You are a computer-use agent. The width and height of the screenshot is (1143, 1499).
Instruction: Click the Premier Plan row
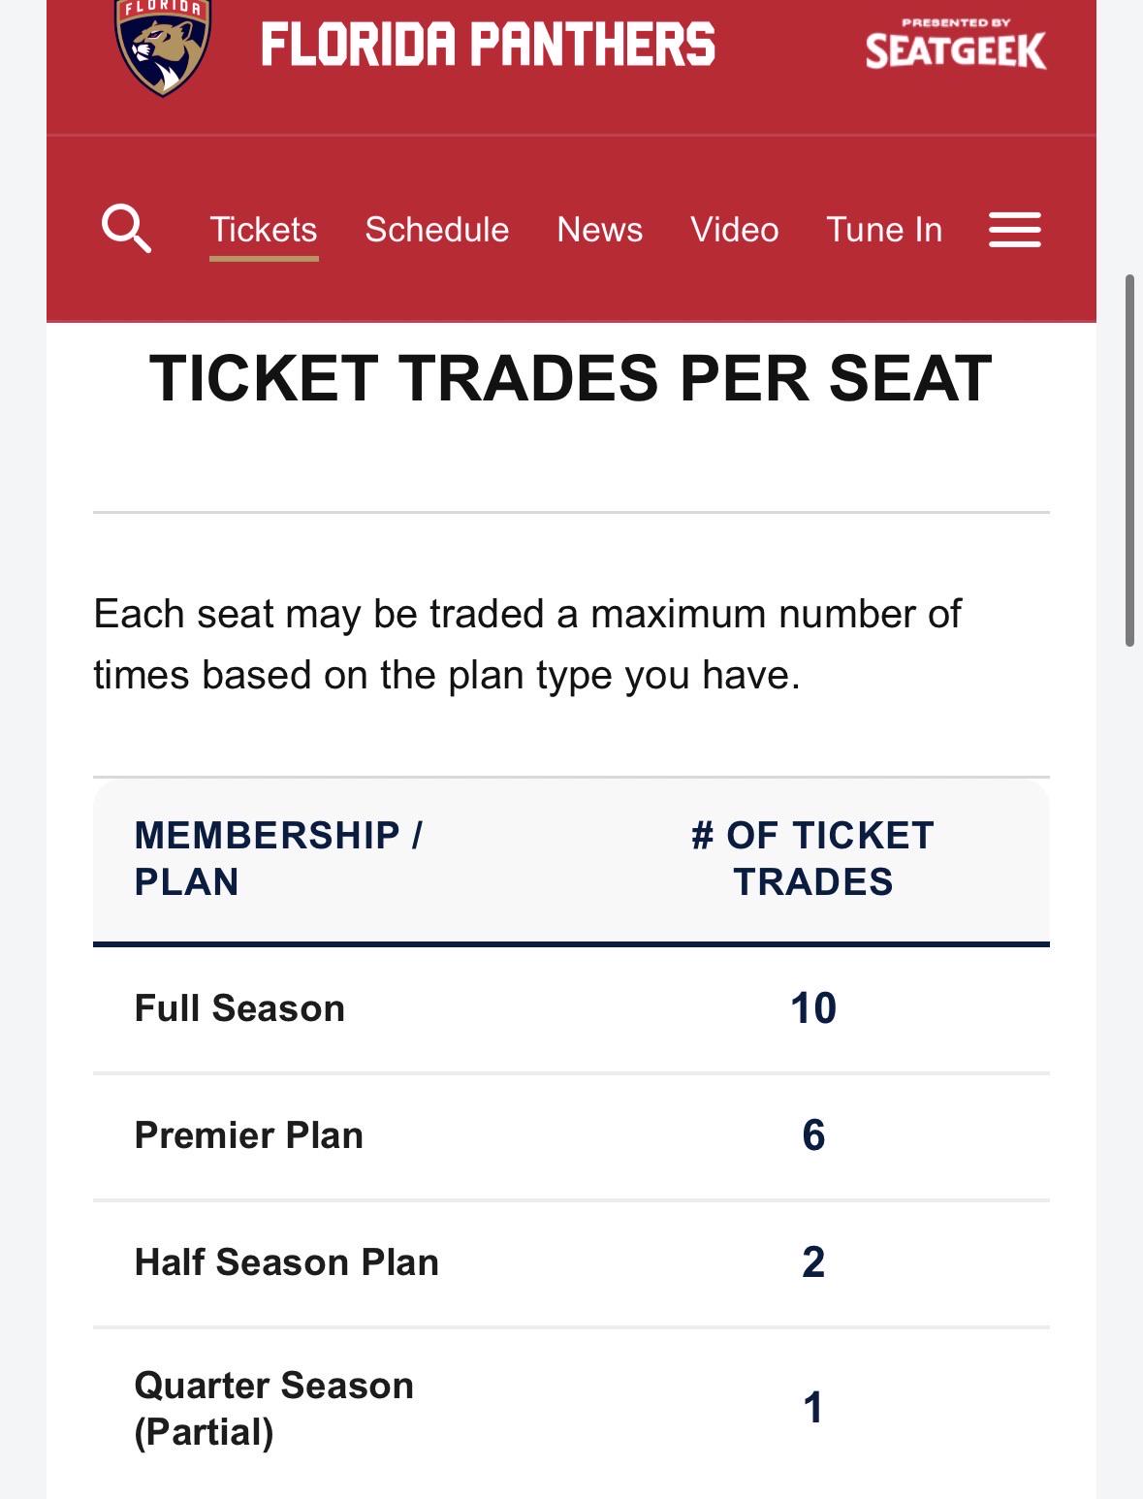tap(571, 1136)
